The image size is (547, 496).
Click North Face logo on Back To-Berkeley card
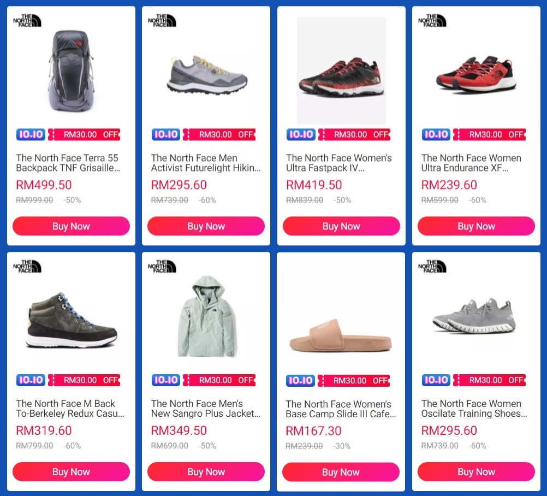[x=27, y=267]
